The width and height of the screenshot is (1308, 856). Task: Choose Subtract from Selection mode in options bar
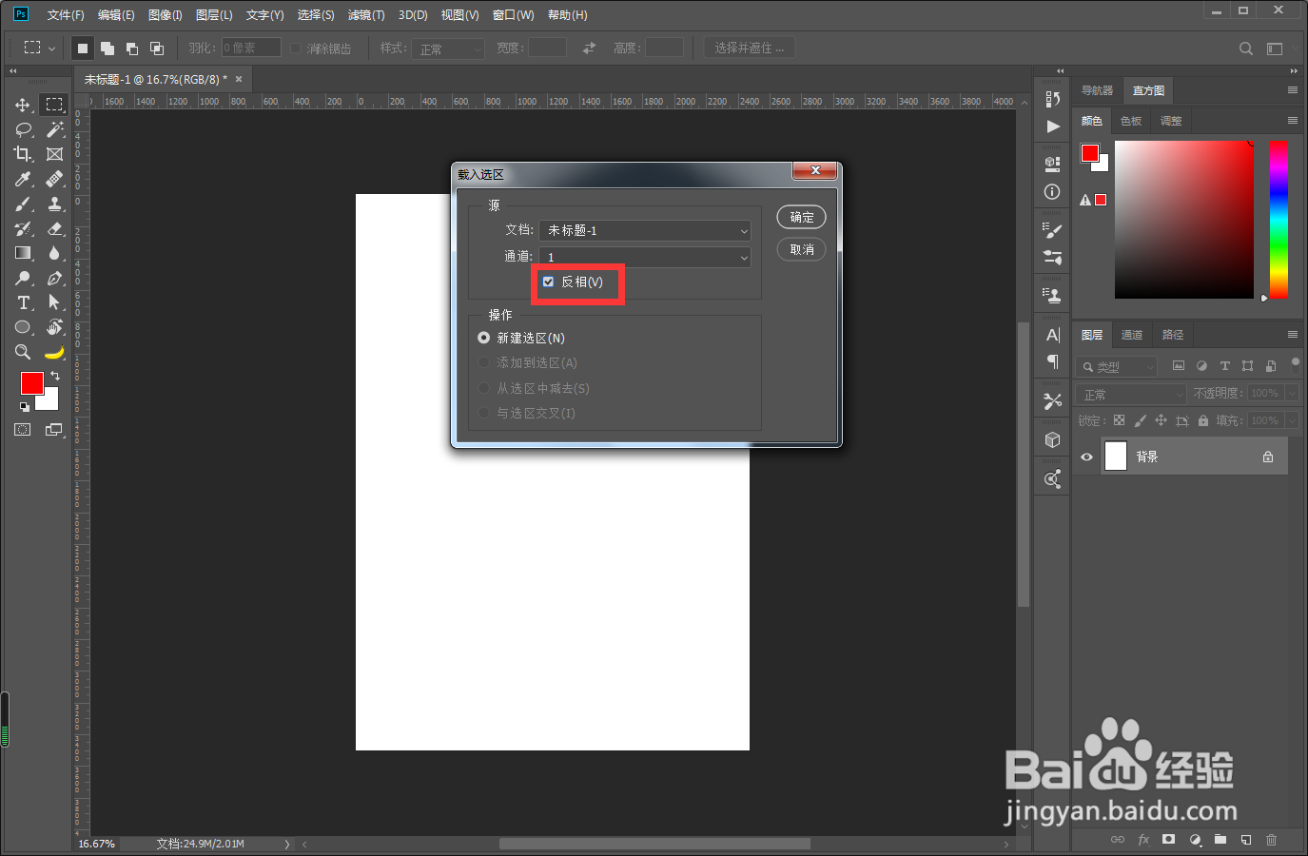tap(132, 48)
